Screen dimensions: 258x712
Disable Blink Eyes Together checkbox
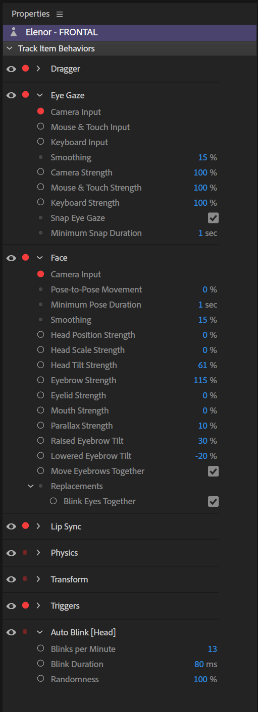(x=213, y=501)
